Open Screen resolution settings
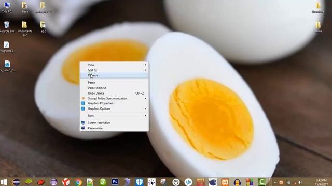The height and width of the screenshot is (186, 332). 114,123
